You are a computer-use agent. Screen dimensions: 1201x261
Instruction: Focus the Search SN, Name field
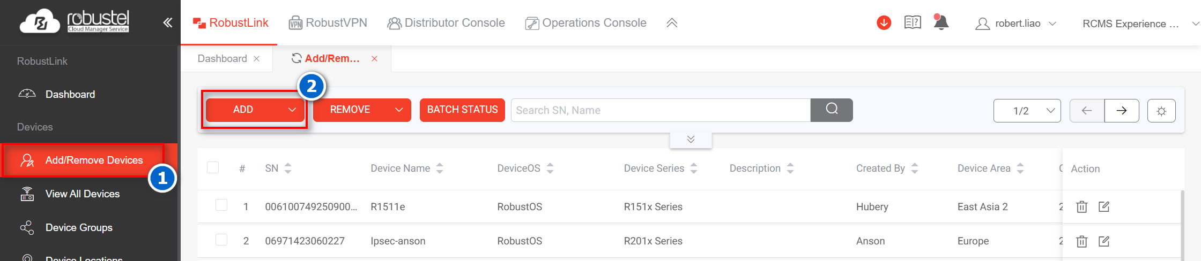(x=660, y=110)
